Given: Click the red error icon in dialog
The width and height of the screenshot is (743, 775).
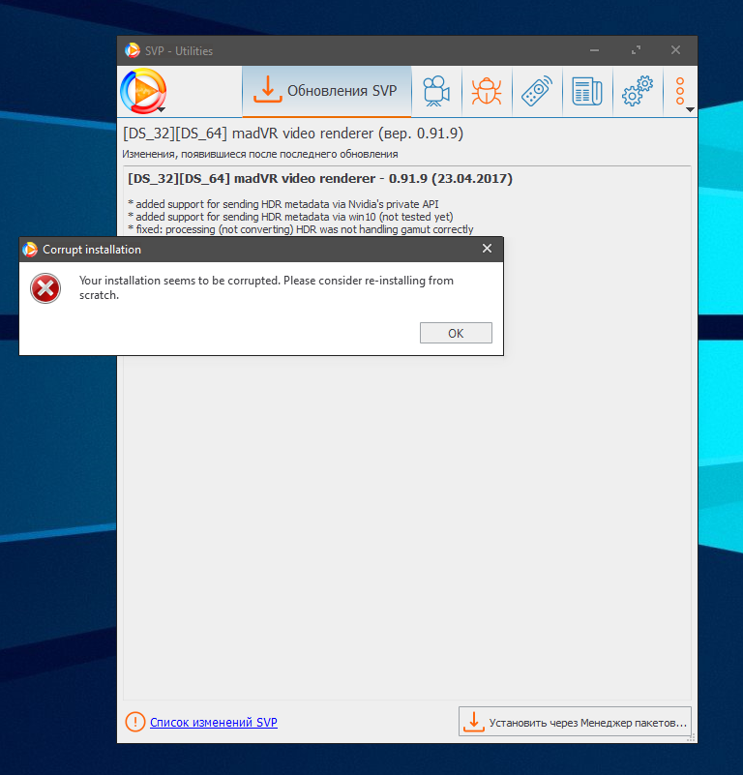Looking at the screenshot, I should tap(45, 288).
